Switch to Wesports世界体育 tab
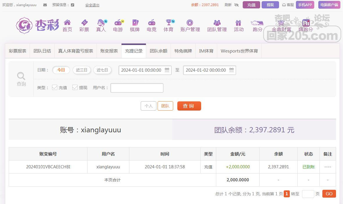 tap(239, 51)
